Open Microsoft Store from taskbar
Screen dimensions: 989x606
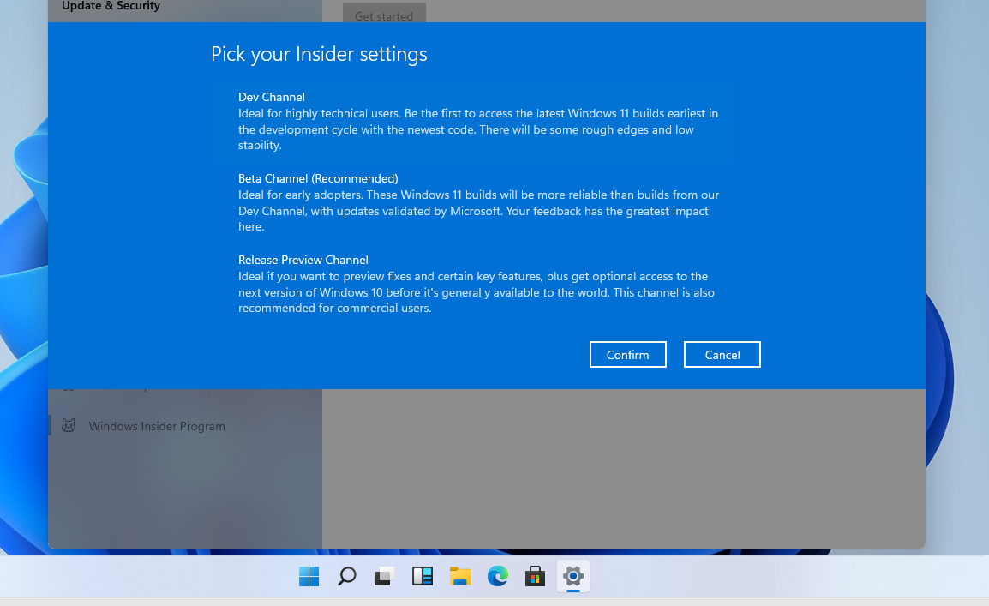click(x=535, y=576)
